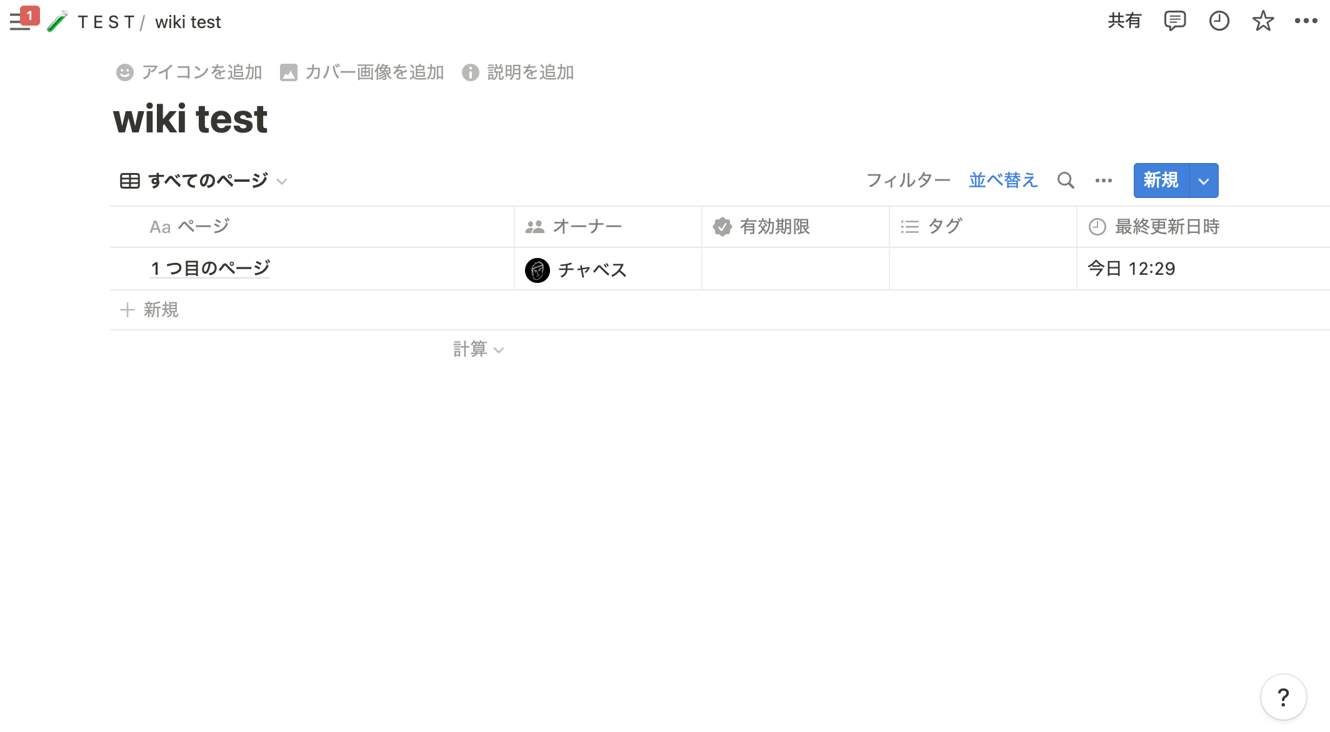
Task: Click アイコンを追加 to add an icon
Action: (189, 72)
